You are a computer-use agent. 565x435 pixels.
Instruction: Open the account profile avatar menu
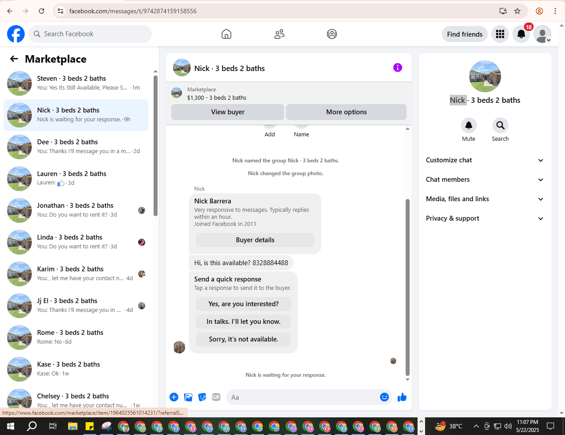542,34
